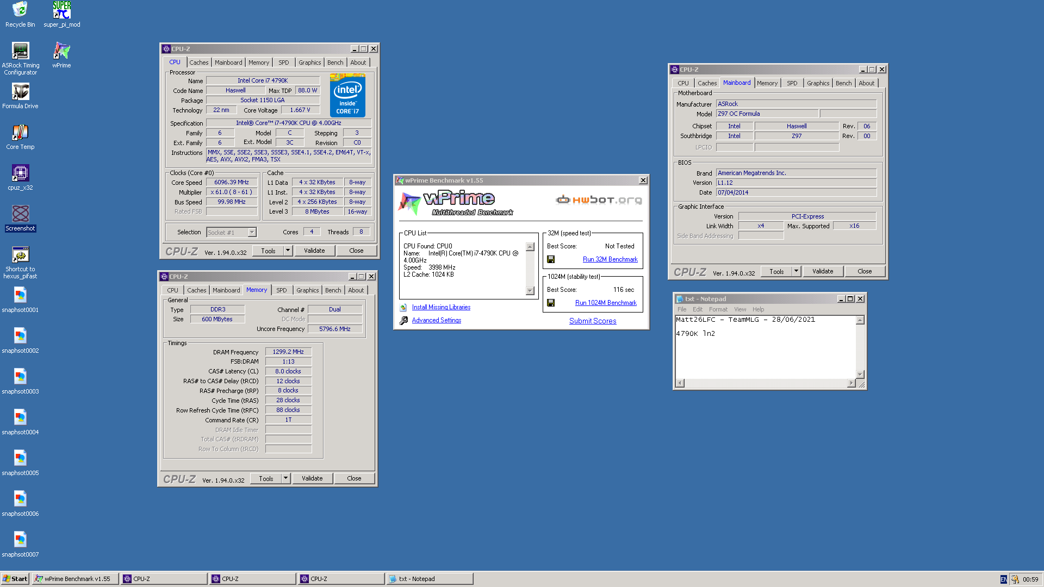Switch to Caches tab in top-left CPU-Z
1044x587 pixels.
[198, 63]
